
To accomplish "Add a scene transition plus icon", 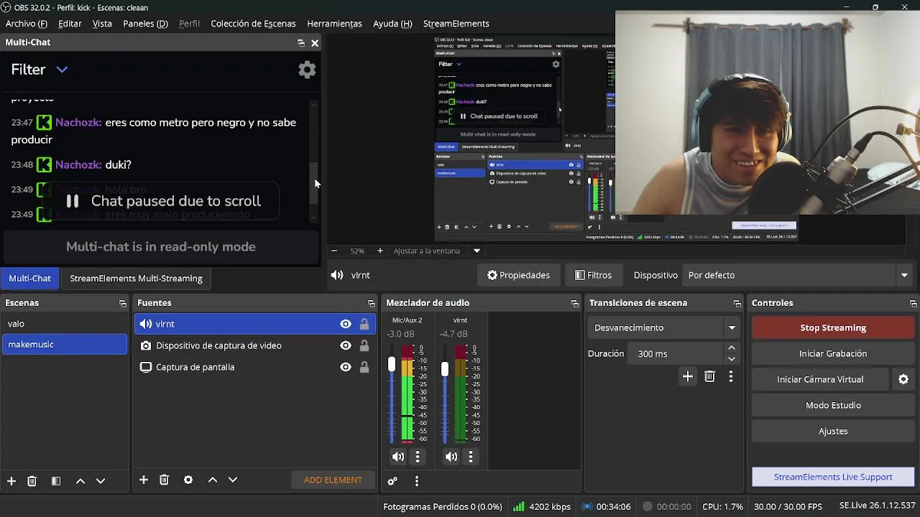I will pos(688,376).
